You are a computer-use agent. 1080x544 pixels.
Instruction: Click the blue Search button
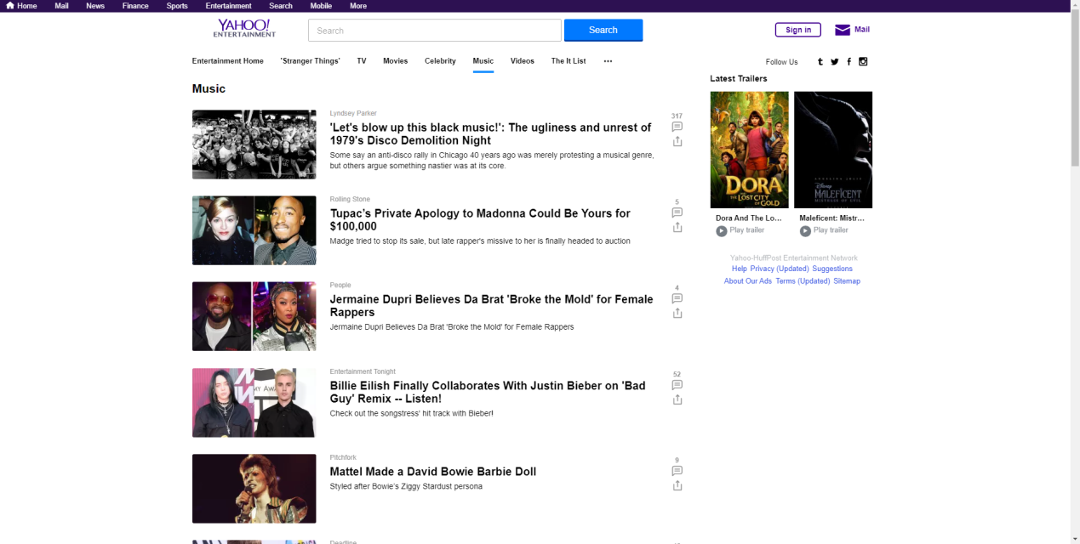[x=603, y=30]
